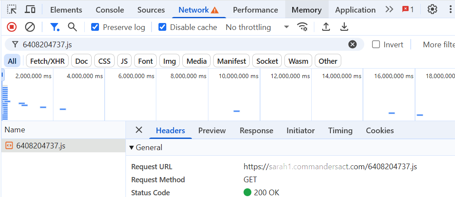Show more DevTools tabs chevron
The height and width of the screenshot is (197, 455).
point(389,9)
